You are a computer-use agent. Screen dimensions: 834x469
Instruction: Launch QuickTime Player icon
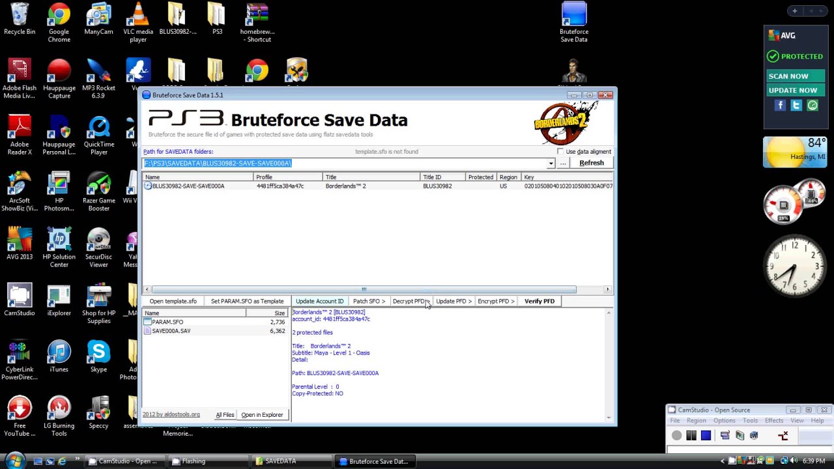pyautogui.click(x=99, y=135)
